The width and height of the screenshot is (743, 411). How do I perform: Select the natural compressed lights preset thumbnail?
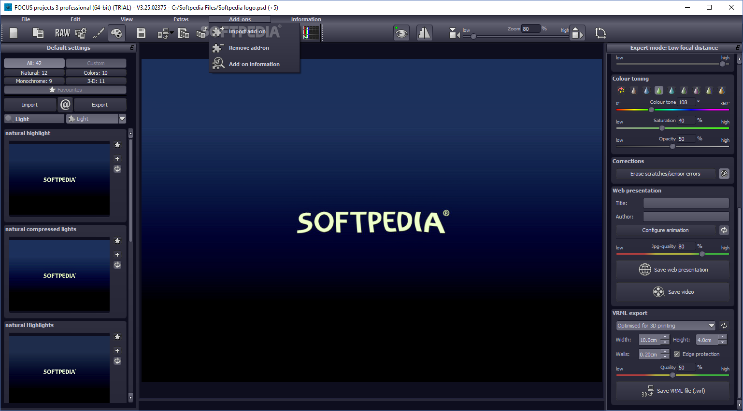pyautogui.click(x=59, y=275)
